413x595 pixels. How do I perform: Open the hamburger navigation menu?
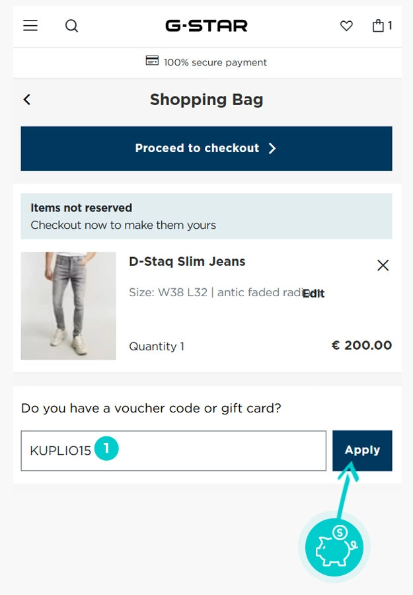(30, 26)
